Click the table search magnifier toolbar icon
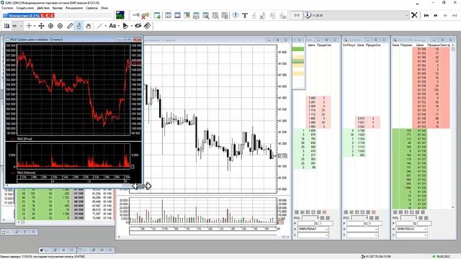This screenshot has height=259, width=461. coord(206,15)
